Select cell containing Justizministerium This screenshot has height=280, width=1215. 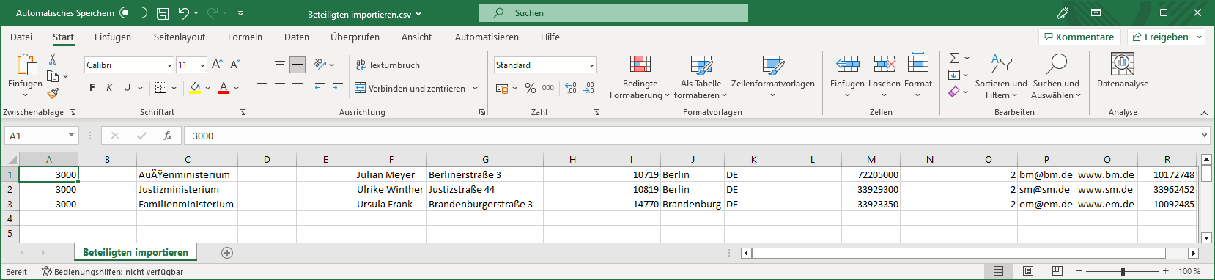[187, 189]
